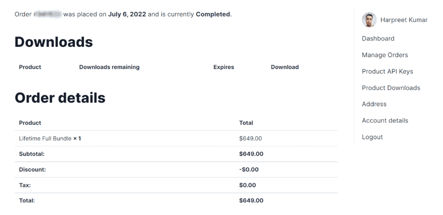Click the Harpreet Kumar user name
443x215 pixels.
coord(404,20)
